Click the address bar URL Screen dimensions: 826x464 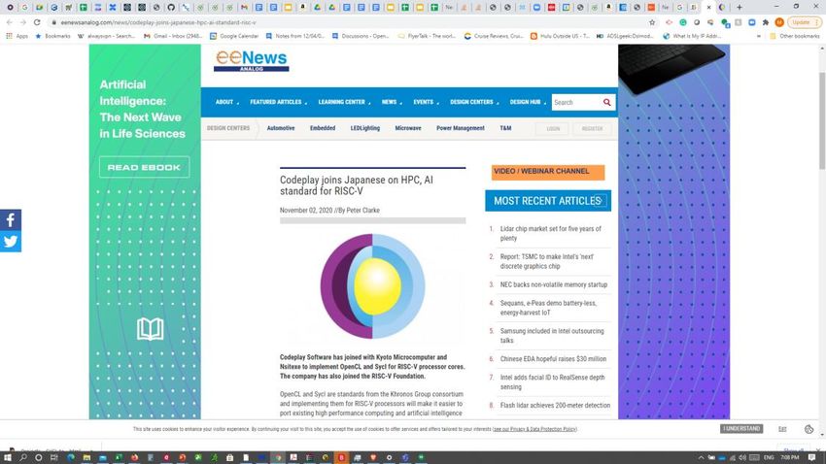(x=158, y=22)
